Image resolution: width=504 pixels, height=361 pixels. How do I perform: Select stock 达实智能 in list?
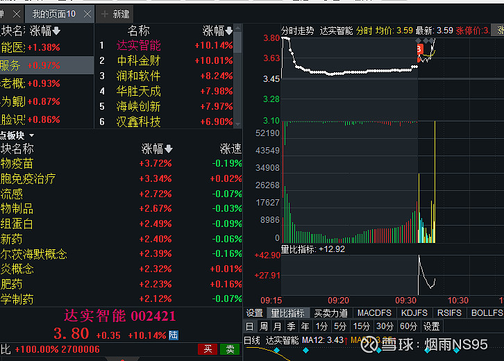(139, 46)
